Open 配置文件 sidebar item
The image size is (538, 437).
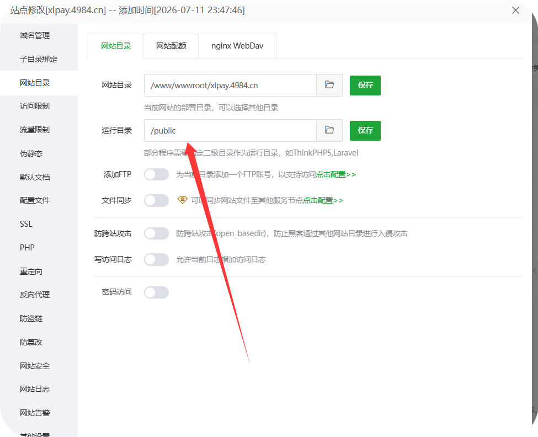pyautogui.click(x=35, y=200)
